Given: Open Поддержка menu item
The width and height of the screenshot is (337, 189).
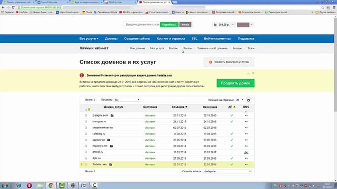Looking at the screenshot, I should tap(246, 38).
